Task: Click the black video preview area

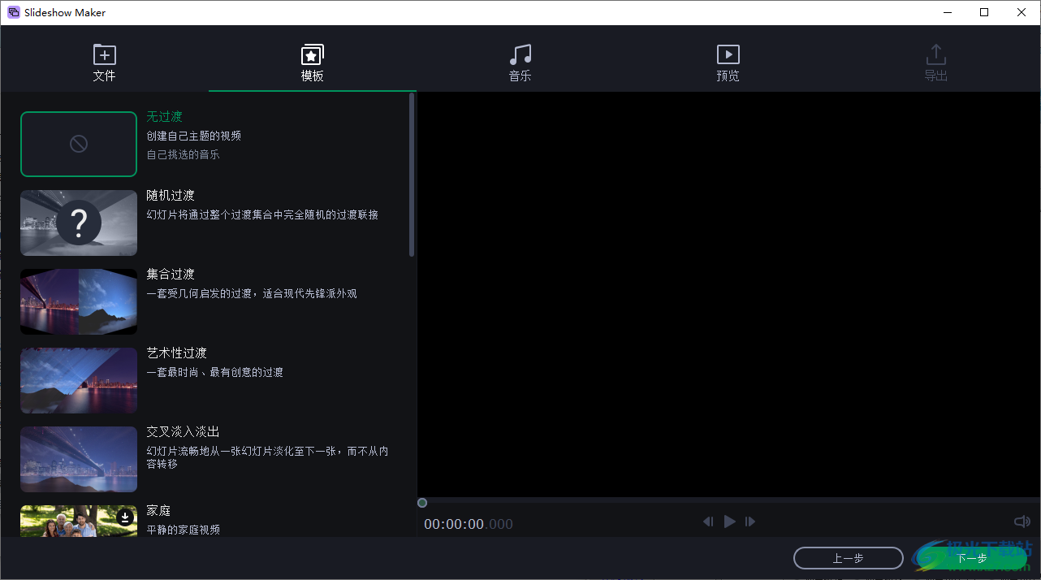Action: point(728,294)
